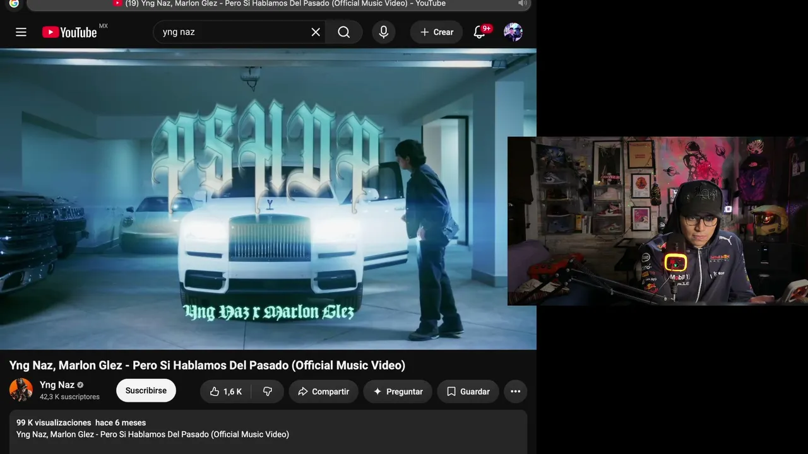Clear the search box text
Screen dimensions: 808x454
tap(316, 32)
